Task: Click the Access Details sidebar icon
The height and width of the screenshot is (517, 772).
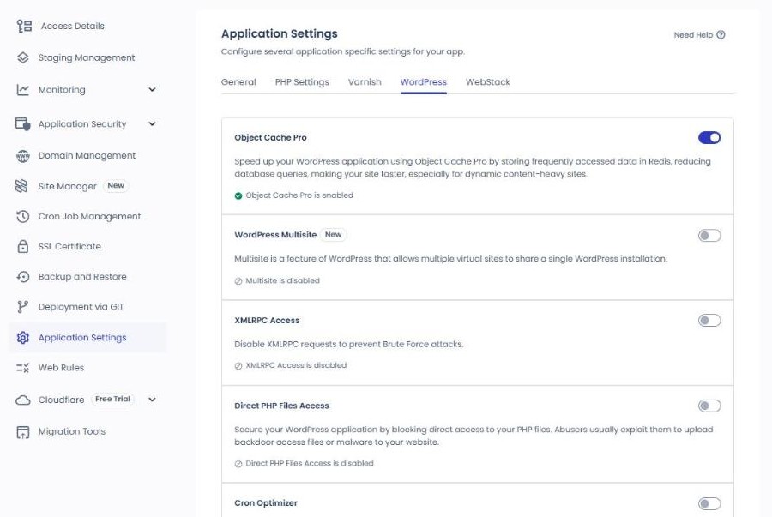Action: (x=24, y=26)
